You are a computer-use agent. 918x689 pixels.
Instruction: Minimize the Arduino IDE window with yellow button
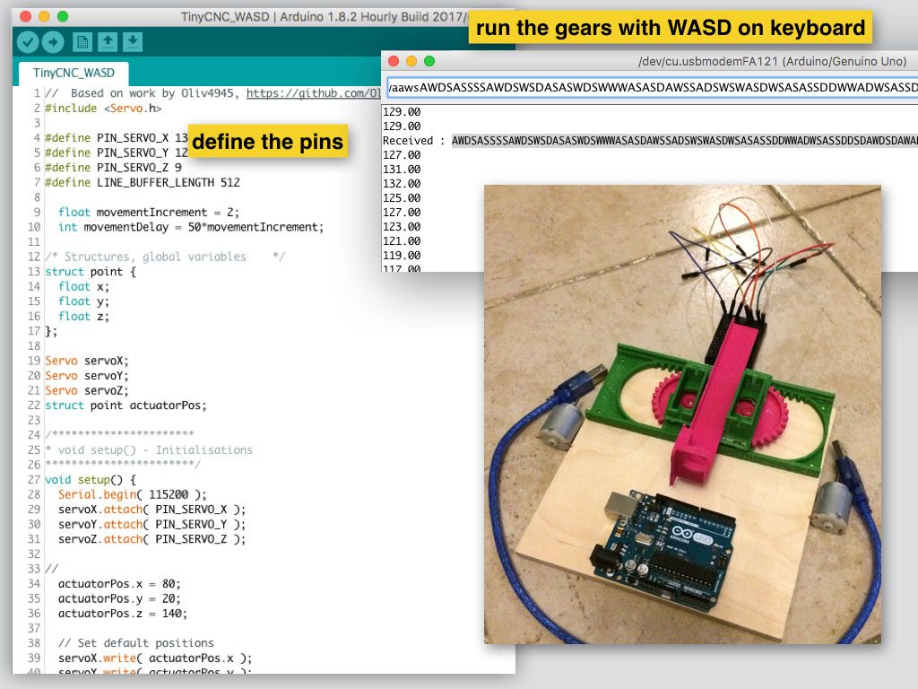coord(44,16)
